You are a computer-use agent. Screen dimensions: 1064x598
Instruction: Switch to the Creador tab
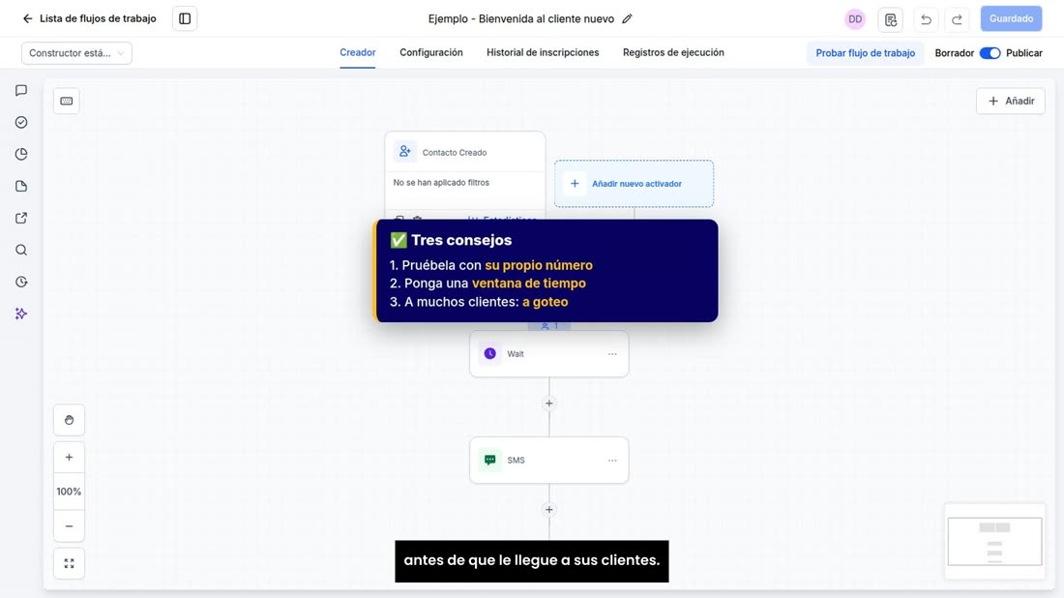(x=358, y=53)
